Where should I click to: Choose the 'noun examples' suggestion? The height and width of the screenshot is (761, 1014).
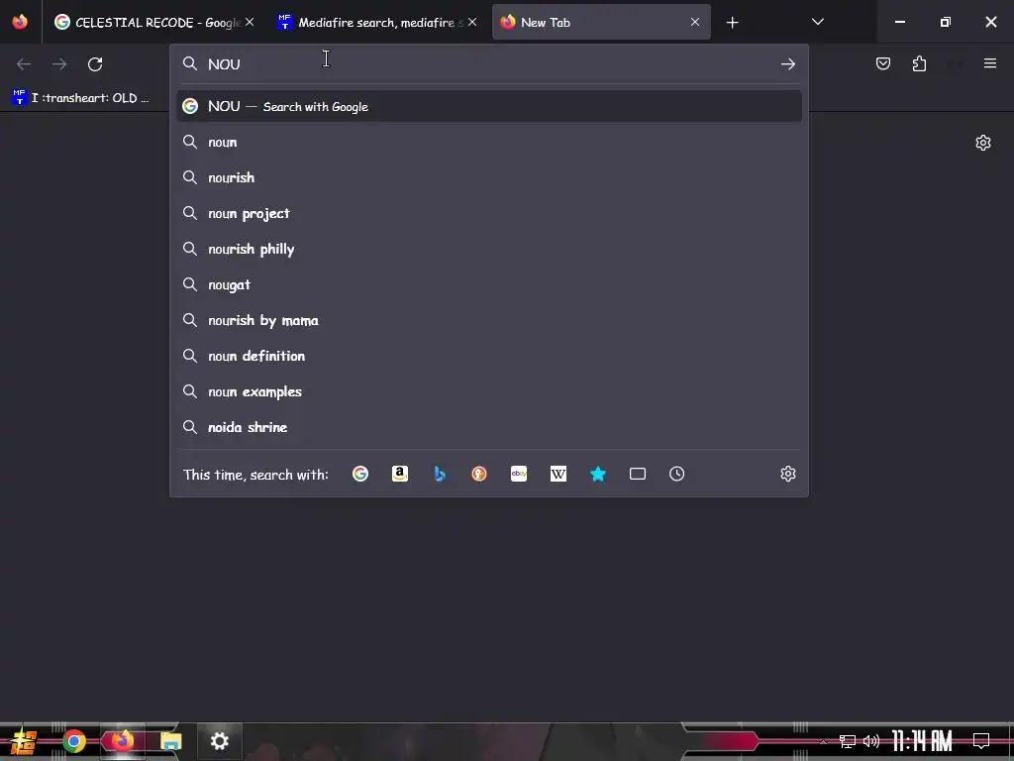[x=489, y=390]
